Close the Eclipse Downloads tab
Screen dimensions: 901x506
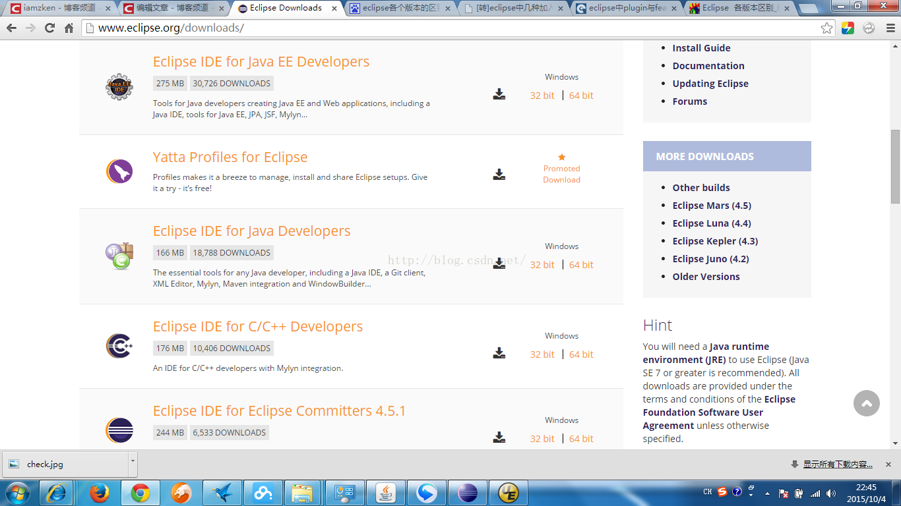pos(334,9)
